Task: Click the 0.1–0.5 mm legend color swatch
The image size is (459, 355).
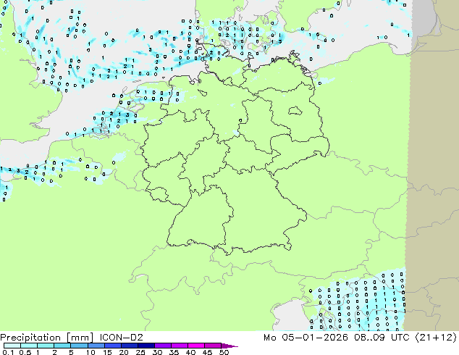Action: point(12,346)
